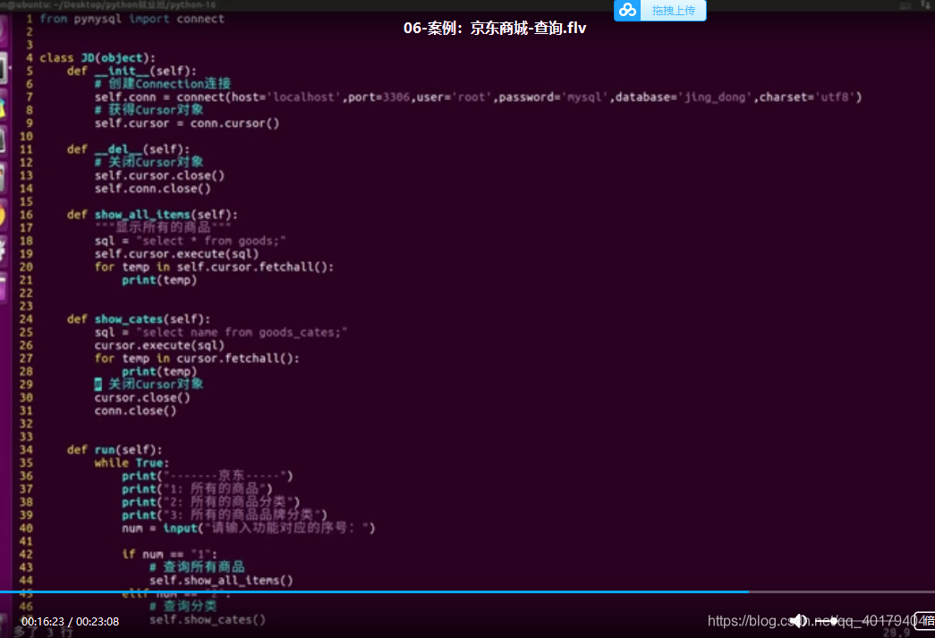Open the playback speed 倍 button

[x=925, y=621]
